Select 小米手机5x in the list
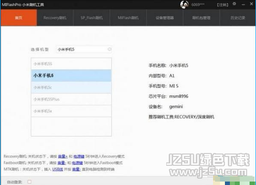The height and width of the screenshot is (185, 256). click(71, 111)
